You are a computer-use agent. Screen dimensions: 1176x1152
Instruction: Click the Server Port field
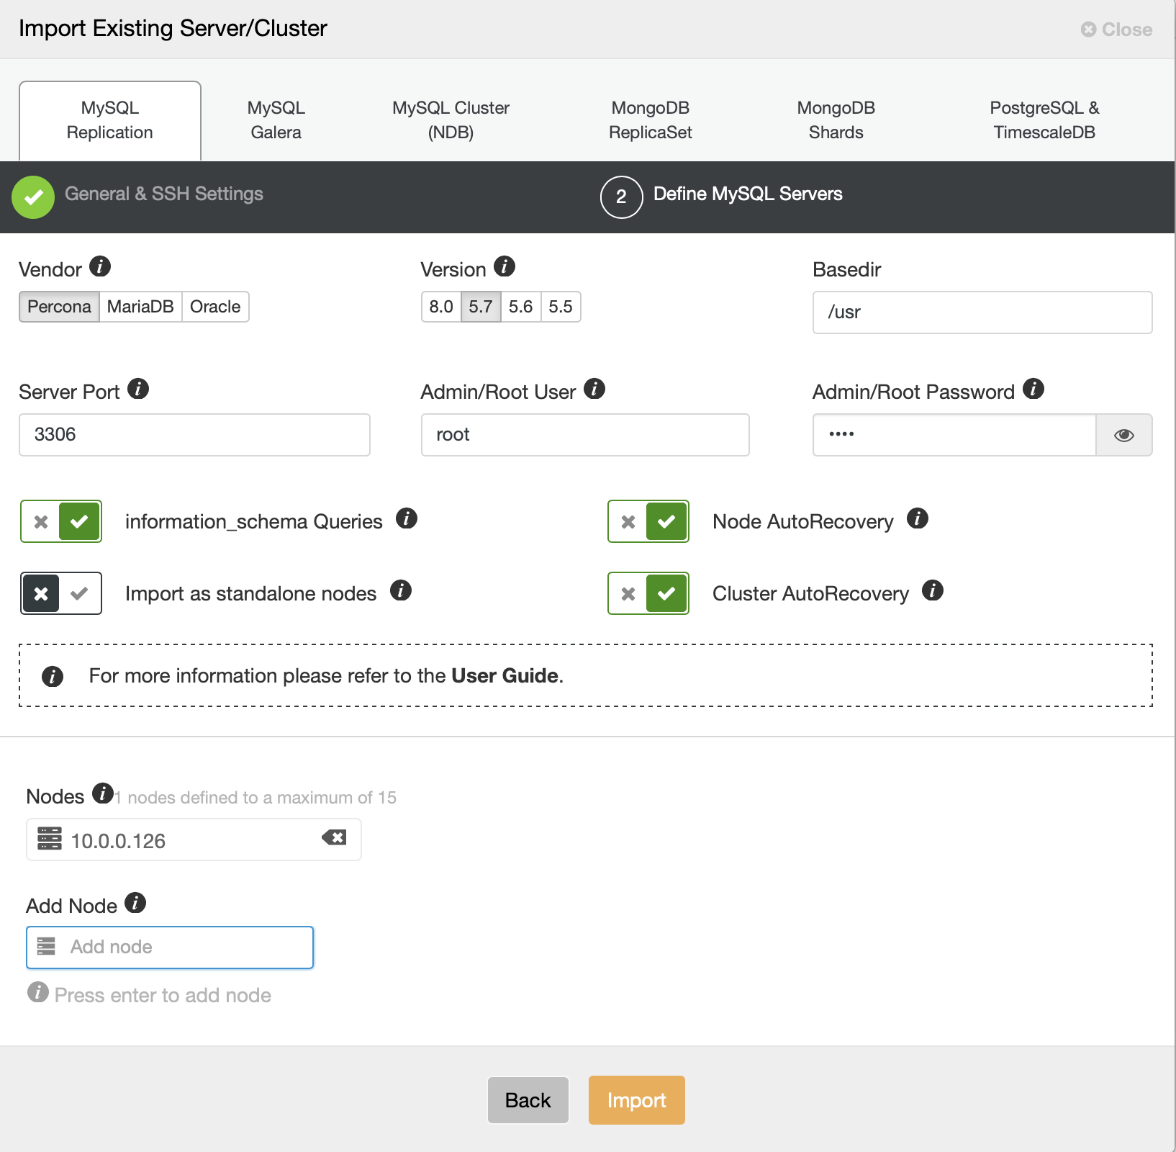tap(194, 435)
